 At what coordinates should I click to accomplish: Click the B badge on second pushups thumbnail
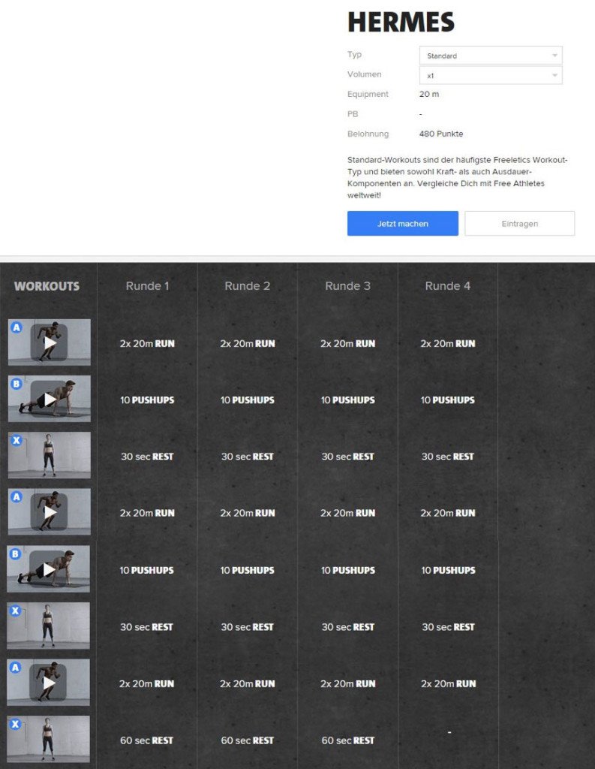(15, 554)
